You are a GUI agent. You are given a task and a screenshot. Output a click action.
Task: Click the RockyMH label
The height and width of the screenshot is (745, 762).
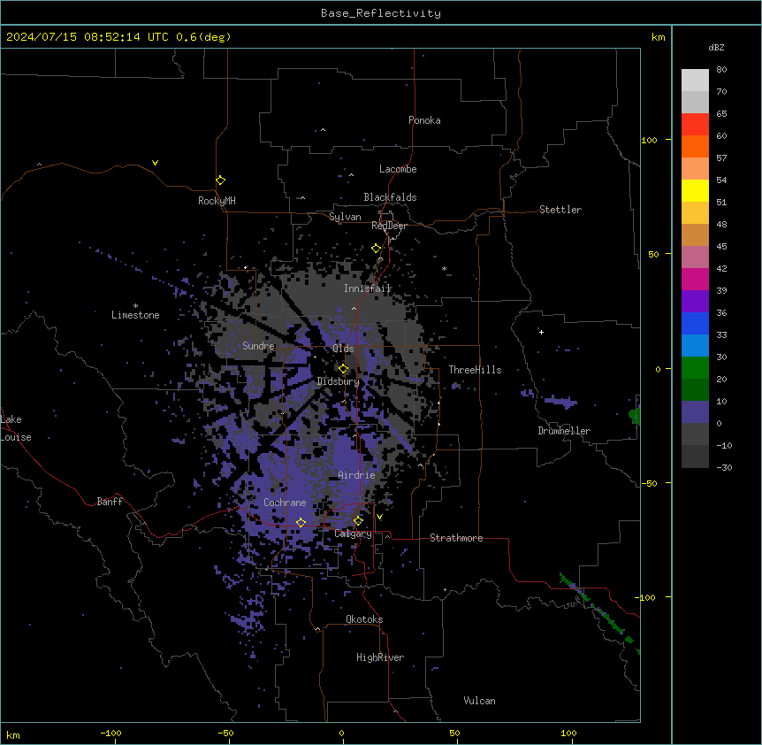[x=217, y=201]
